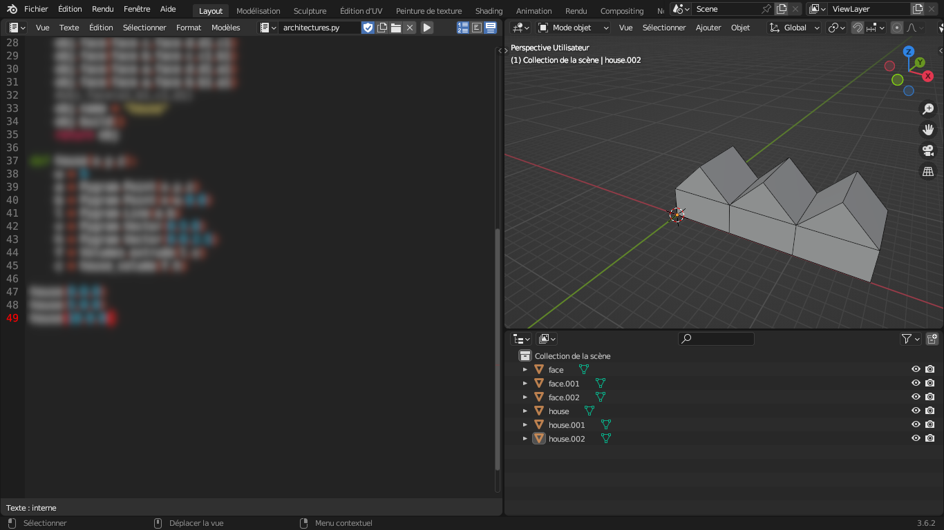Expand the house.001 tree item
The width and height of the screenshot is (944, 530).
pyautogui.click(x=525, y=425)
